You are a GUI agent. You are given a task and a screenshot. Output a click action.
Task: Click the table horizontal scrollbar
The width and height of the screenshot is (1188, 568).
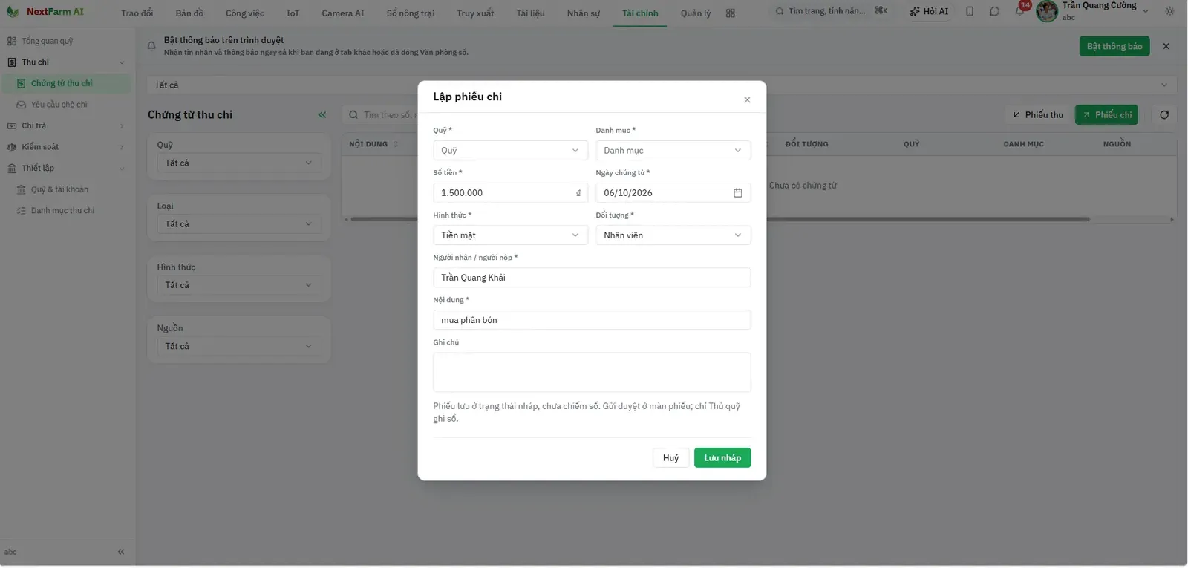click(720, 219)
